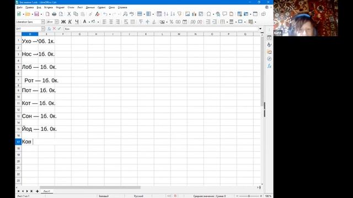
Task: Toggle italic К formatting
Action: tap(70, 22)
